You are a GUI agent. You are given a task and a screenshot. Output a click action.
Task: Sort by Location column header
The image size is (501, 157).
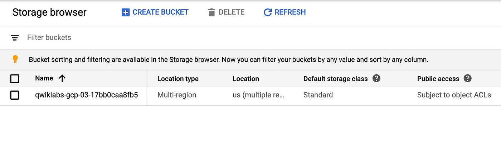pos(246,79)
